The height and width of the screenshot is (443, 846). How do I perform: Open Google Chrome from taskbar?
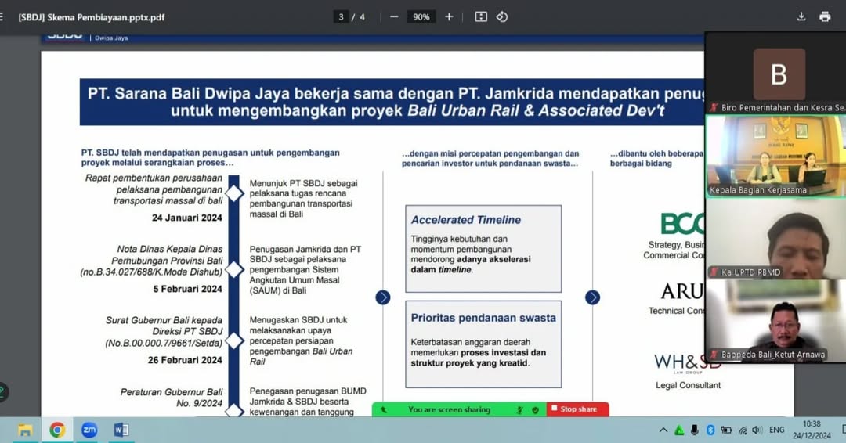[57, 430]
